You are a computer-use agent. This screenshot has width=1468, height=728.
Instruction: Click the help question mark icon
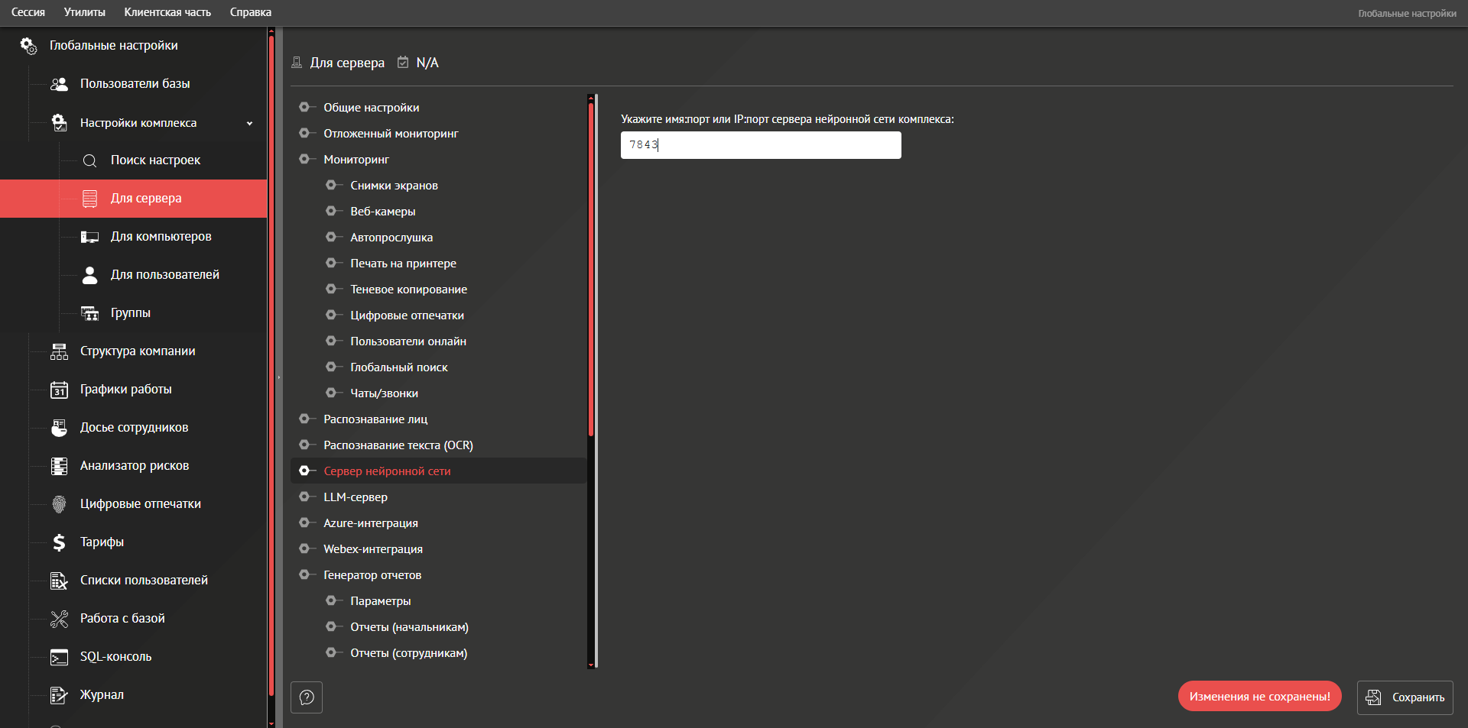[307, 697]
